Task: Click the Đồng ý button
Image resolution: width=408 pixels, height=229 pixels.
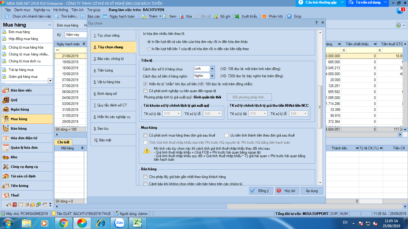Action: (260, 191)
